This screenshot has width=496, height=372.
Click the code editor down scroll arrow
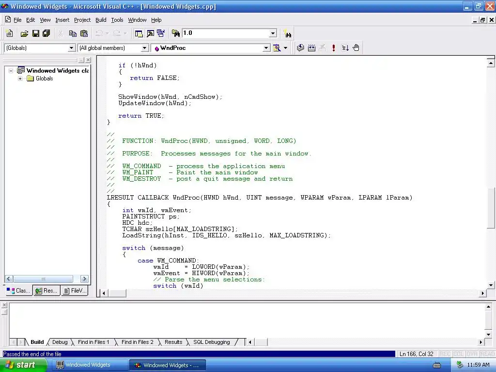point(491,285)
